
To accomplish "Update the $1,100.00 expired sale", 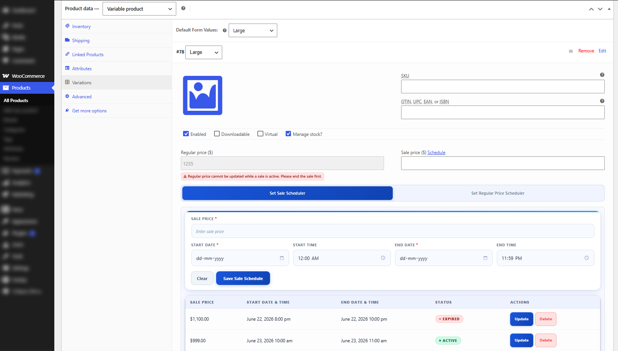I will [522, 319].
